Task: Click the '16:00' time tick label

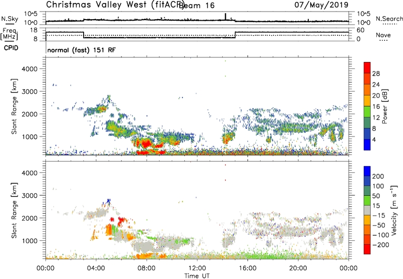Action: tap(247, 268)
